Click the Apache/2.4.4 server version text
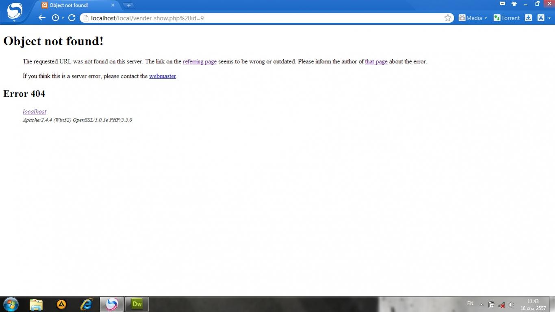 pyautogui.click(x=78, y=120)
